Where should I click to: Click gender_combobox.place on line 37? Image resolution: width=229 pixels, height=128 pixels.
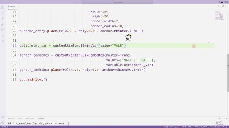[40, 70]
